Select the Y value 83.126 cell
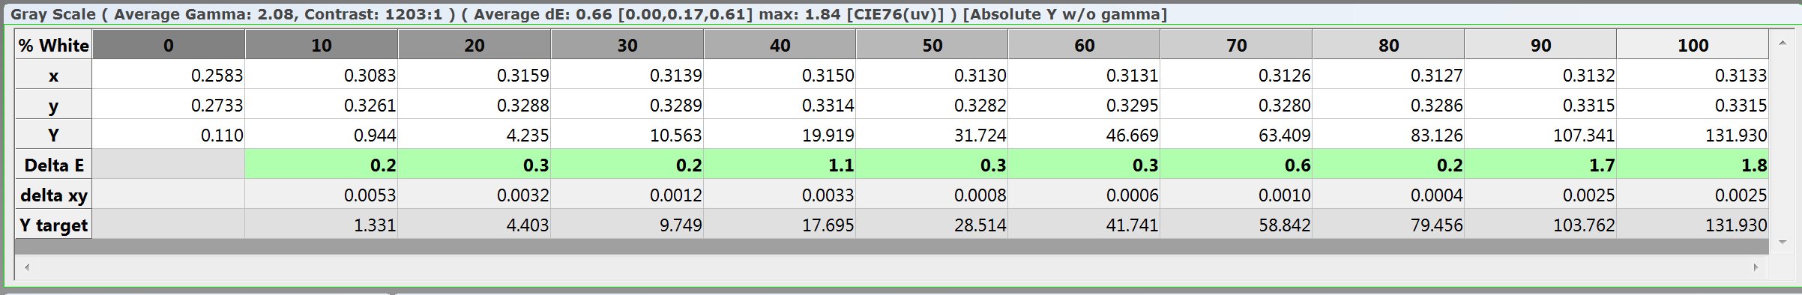This screenshot has width=1802, height=295. pos(1389,135)
